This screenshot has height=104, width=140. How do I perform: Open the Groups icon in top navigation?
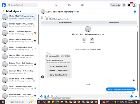(x=82, y=5)
